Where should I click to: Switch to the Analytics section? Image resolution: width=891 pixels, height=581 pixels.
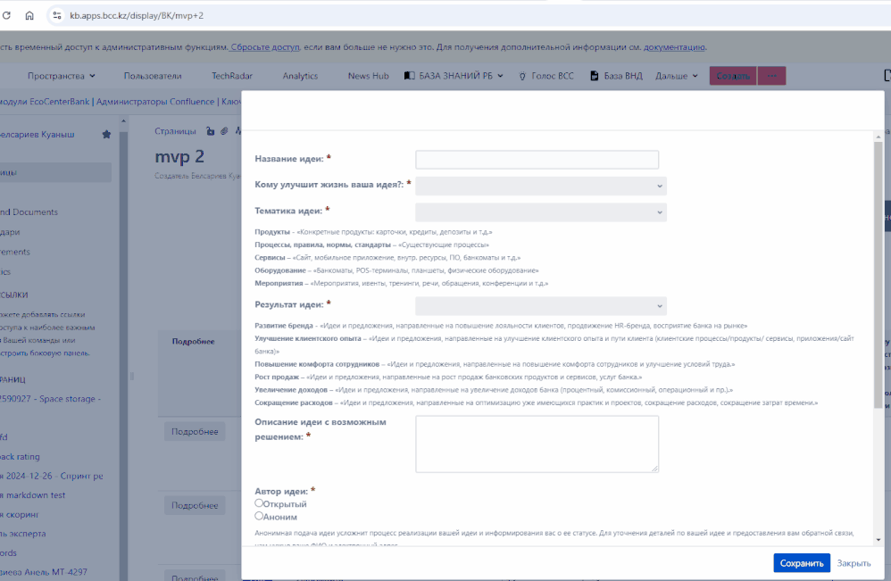coord(300,76)
